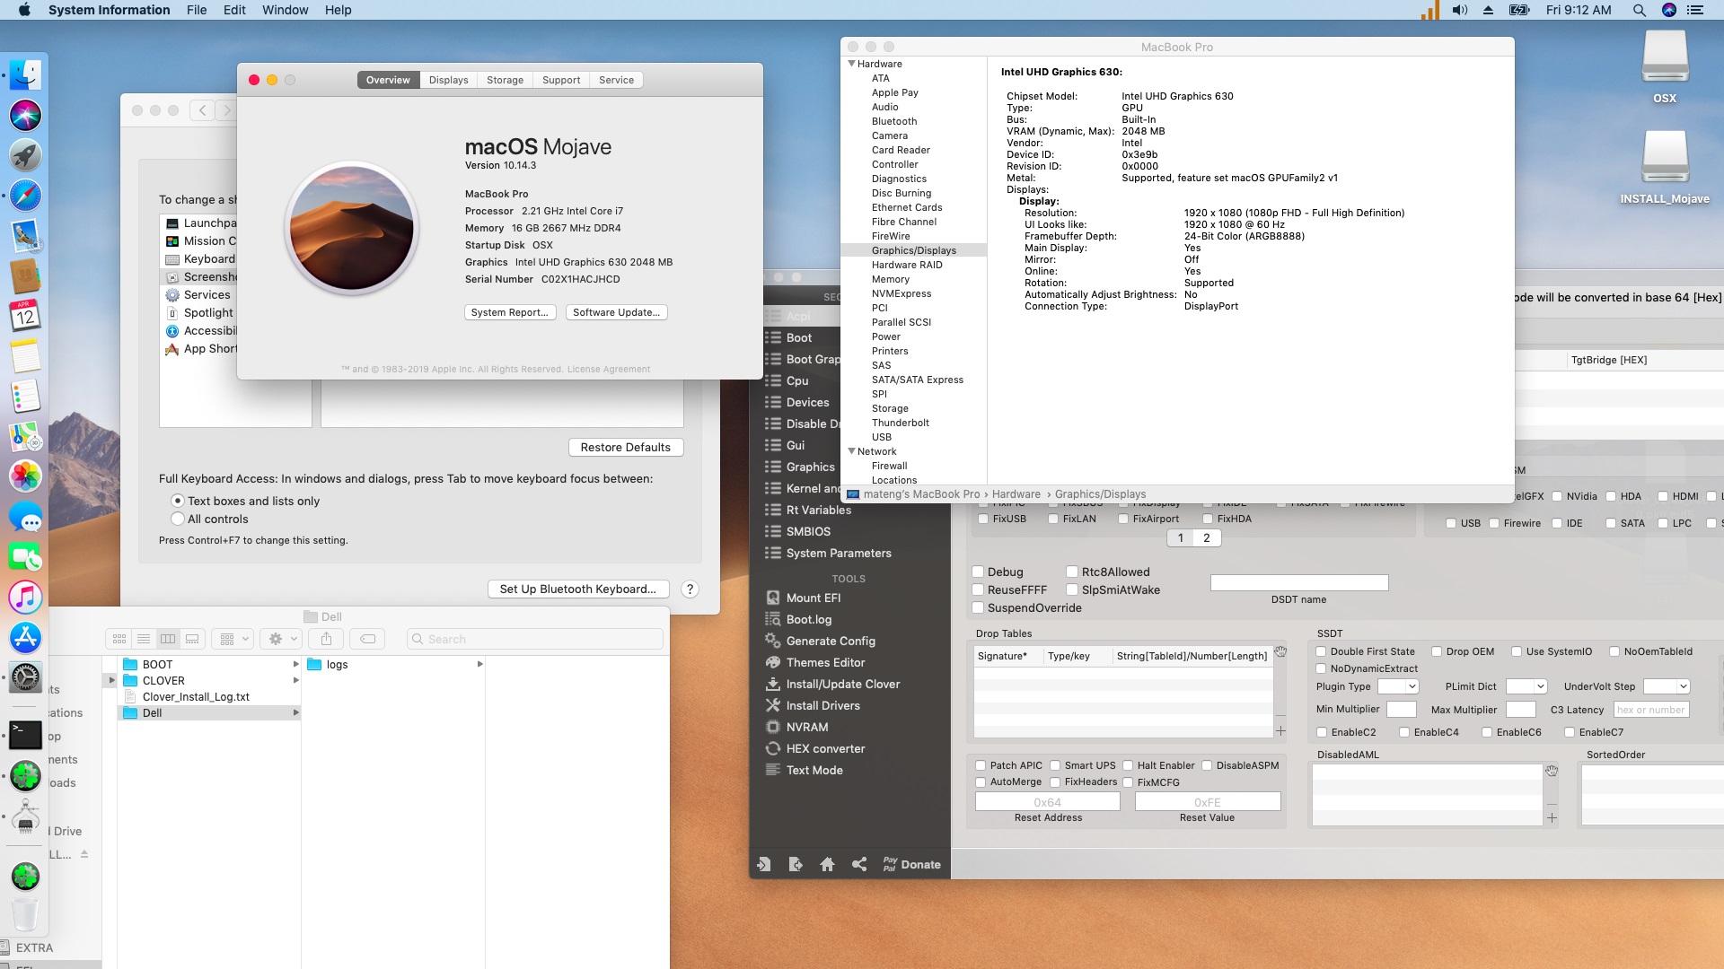Open System Preferences gear in Dock

[x=25, y=677]
